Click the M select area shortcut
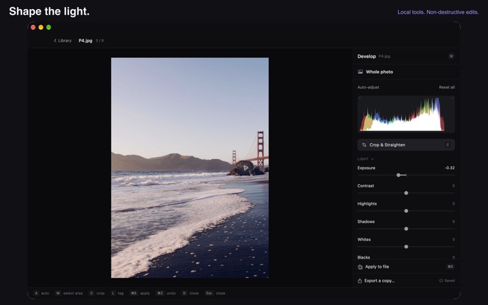 point(69,293)
